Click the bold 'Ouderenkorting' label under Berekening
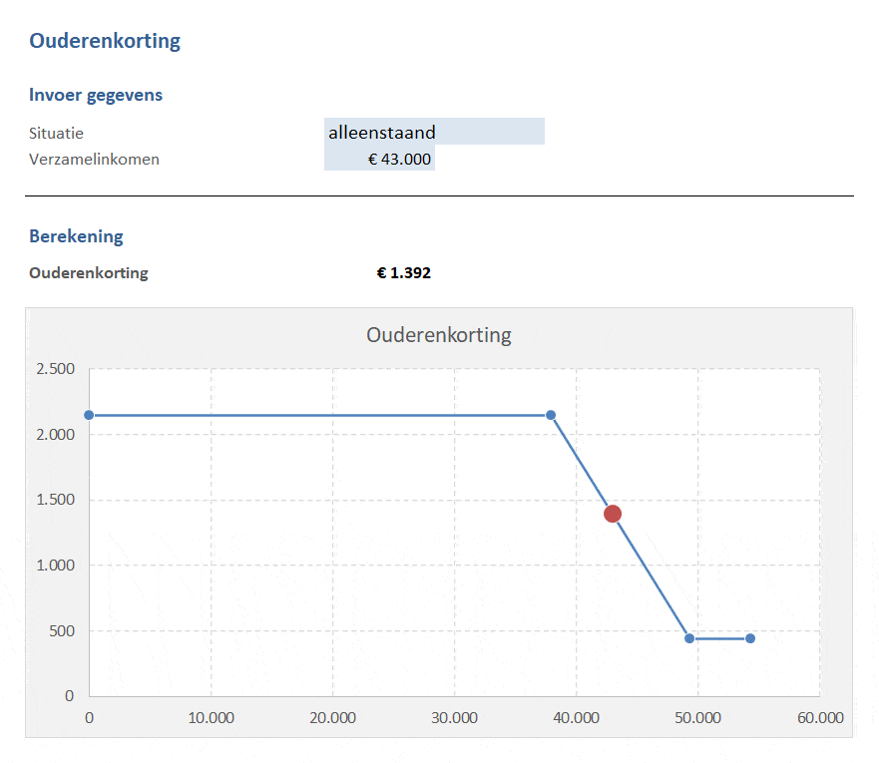The width and height of the screenshot is (879, 763). (x=88, y=272)
